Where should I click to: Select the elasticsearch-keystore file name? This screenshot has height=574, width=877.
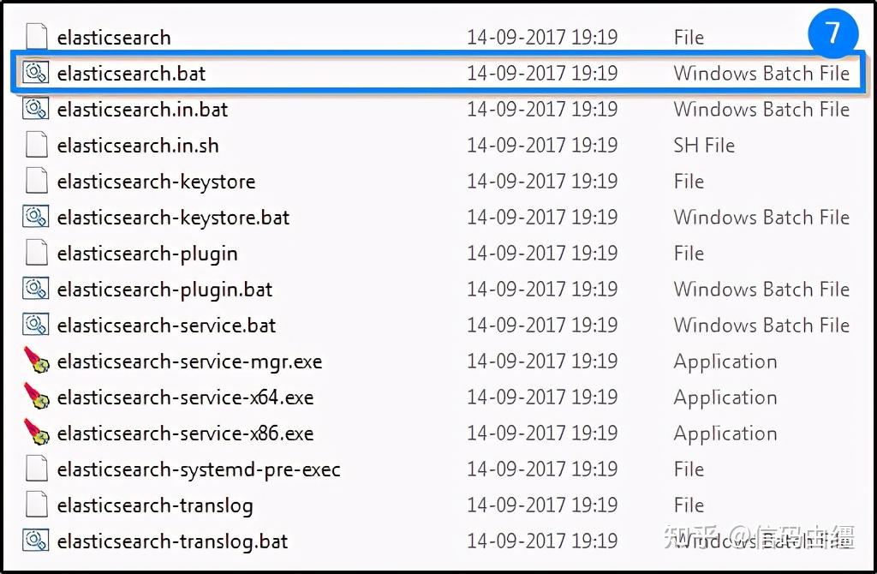coord(156,182)
